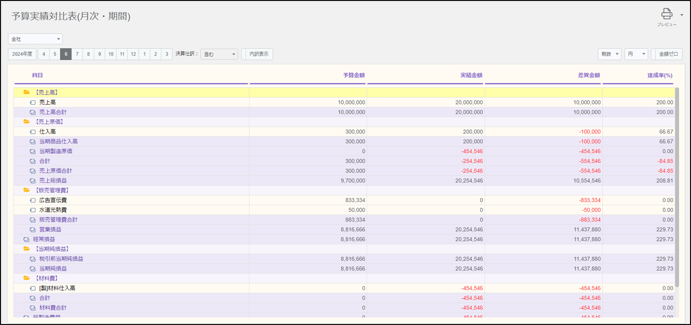Click the vertical scrollbar of the table

[x=677, y=186]
